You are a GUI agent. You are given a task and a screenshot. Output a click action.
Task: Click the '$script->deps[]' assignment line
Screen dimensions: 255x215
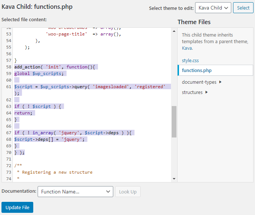pyautogui.click(x=49, y=139)
